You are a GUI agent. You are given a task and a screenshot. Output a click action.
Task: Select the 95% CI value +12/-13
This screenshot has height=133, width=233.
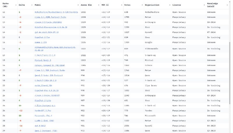(x=106, y=32)
